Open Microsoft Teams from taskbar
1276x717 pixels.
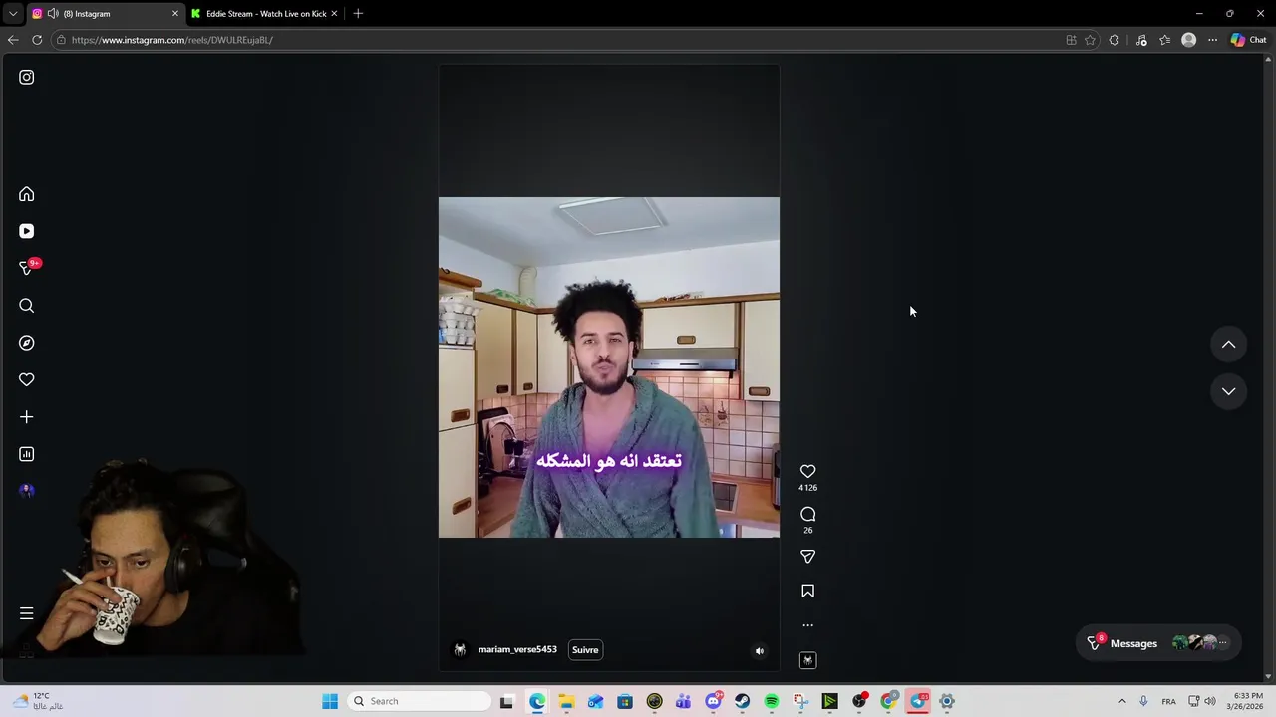pos(683,701)
